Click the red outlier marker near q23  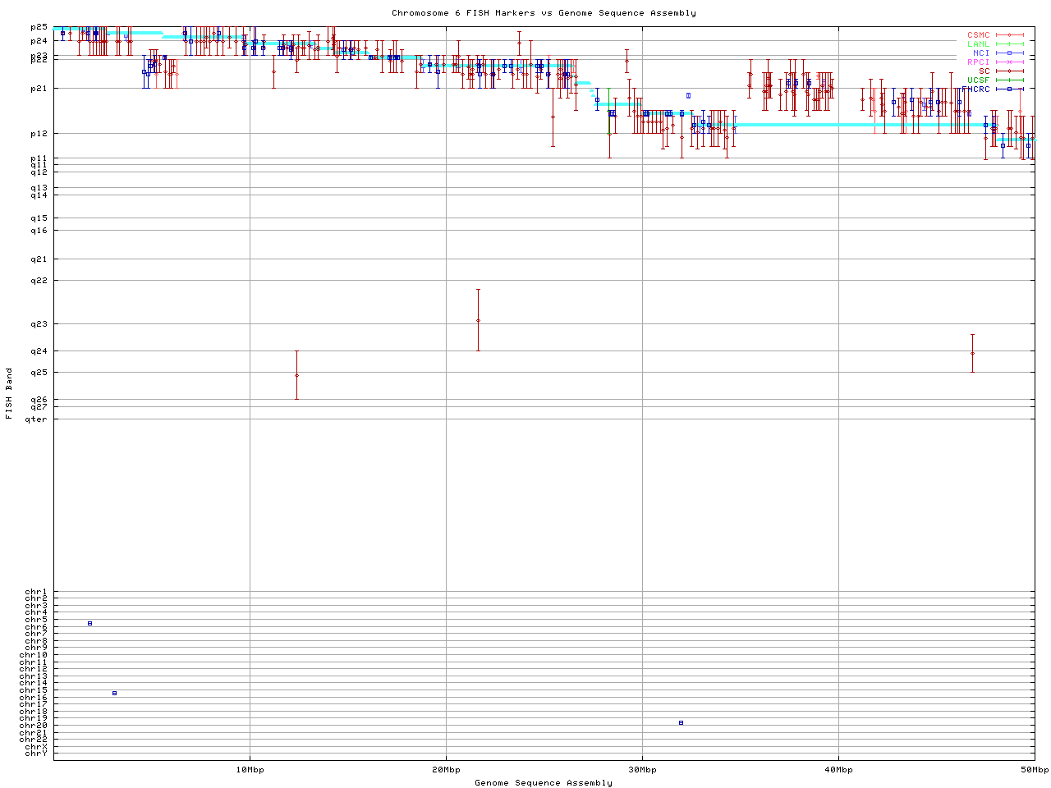point(478,320)
